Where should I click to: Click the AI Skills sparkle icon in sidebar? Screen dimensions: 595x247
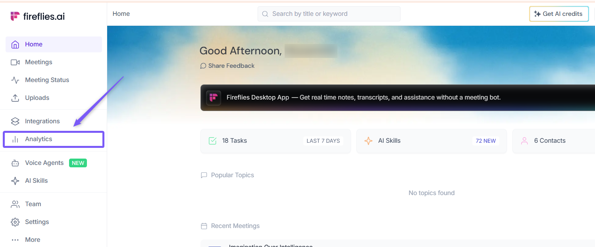point(15,181)
